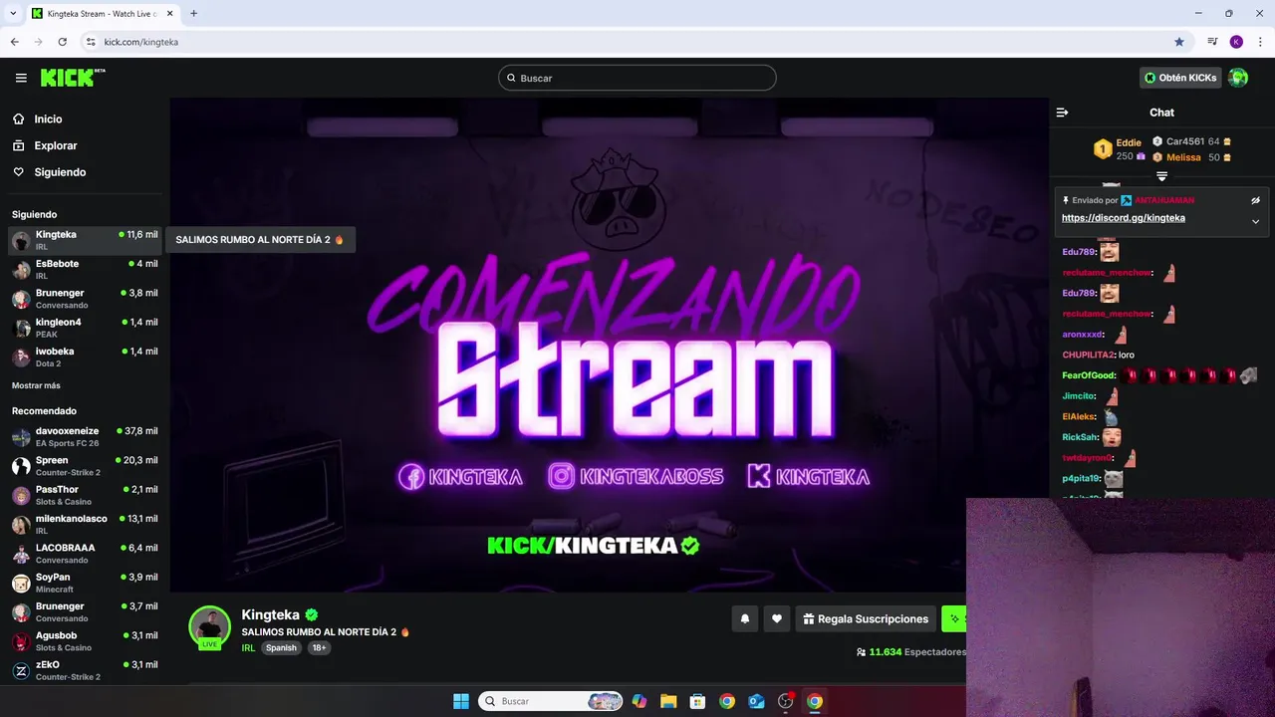Open Microsoft Store from taskbar
Viewport: 1275px width, 717px height.
pos(698,701)
